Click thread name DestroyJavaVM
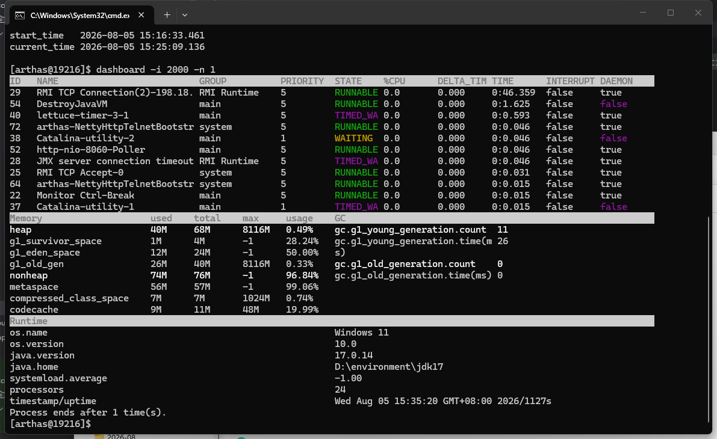This screenshot has height=439, width=717. pos(72,103)
